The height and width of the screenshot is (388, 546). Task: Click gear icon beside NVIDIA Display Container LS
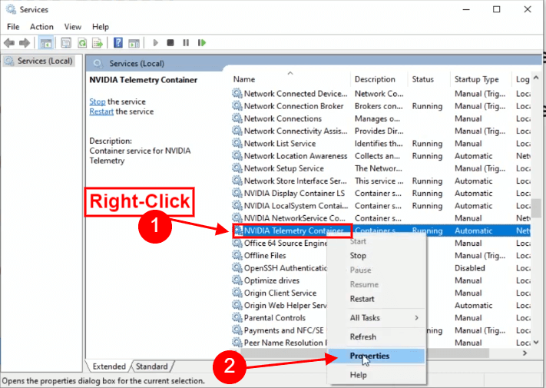237,194
